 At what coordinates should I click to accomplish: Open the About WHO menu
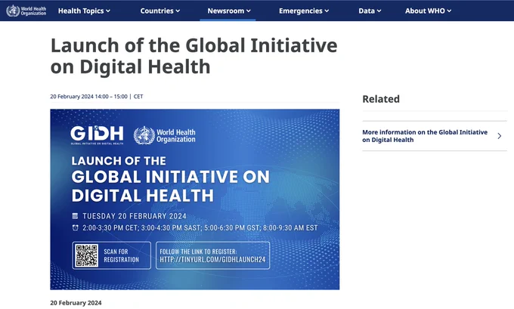pyautogui.click(x=428, y=11)
